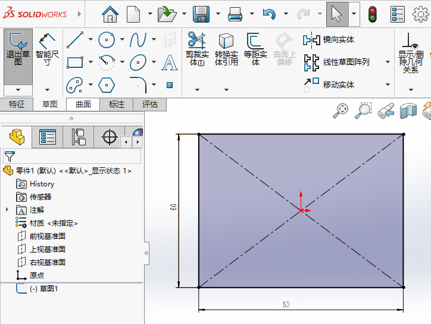Image resolution: width=431 pixels, height=324 pixels.
Task: Select the Circle sketch tool
Action: (x=107, y=40)
